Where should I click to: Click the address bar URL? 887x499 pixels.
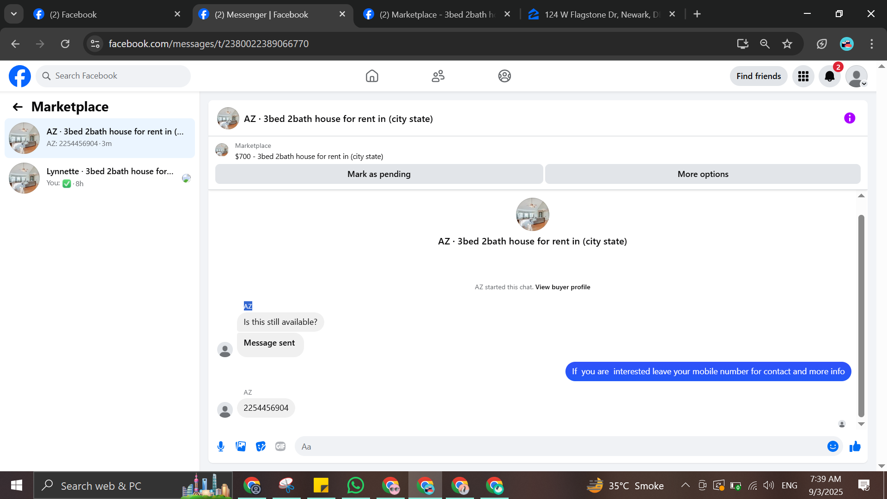point(209,44)
